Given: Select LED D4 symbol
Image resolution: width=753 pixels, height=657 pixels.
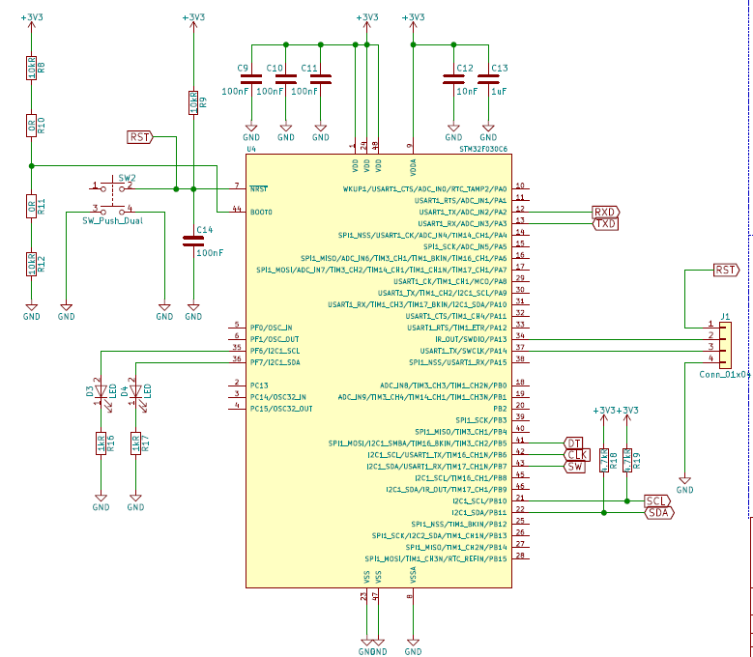Looking at the screenshot, I should [135, 391].
